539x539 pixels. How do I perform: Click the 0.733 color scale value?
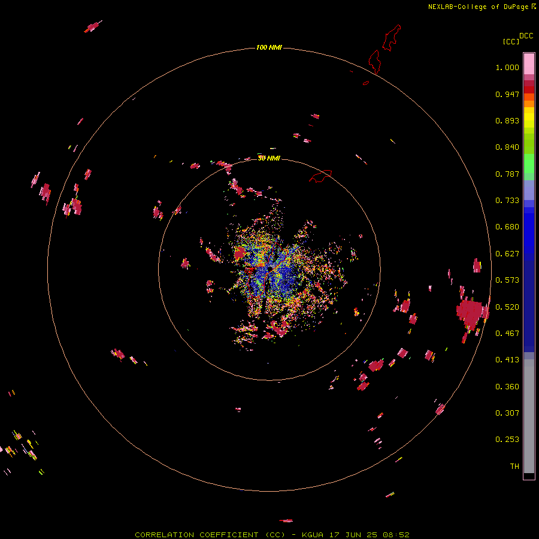(x=507, y=201)
